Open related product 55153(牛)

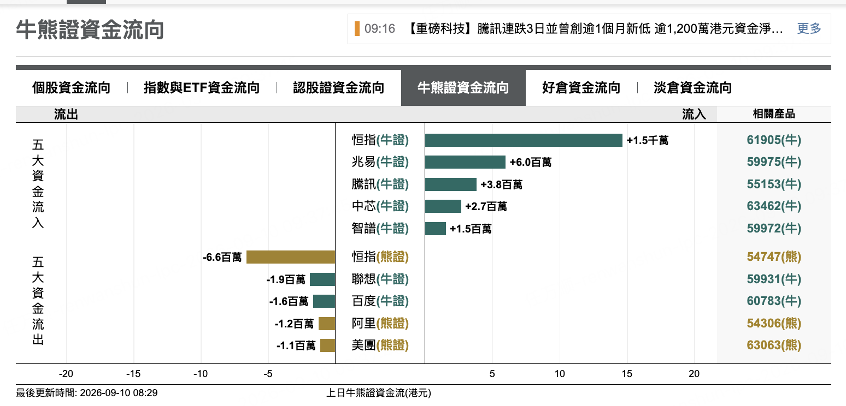pyautogui.click(x=774, y=184)
